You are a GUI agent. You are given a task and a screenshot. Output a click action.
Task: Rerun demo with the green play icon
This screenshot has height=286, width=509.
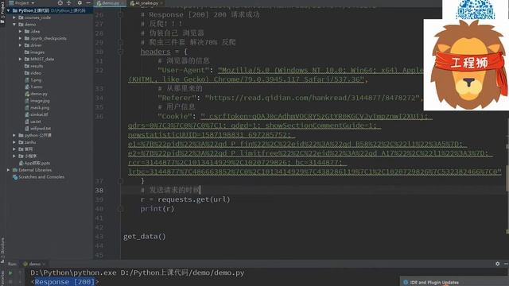point(10,273)
